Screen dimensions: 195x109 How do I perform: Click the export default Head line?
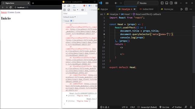click(x=123, y=67)
